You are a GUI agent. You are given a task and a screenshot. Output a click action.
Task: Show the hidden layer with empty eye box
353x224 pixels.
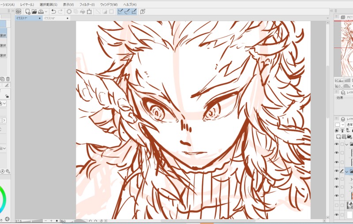click(x=337, y=205)
